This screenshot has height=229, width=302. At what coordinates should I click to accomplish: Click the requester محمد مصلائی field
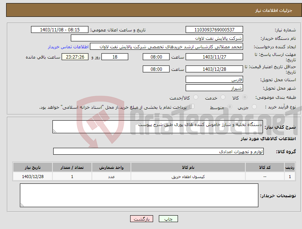pyautogui.click(x=167, y=47)
